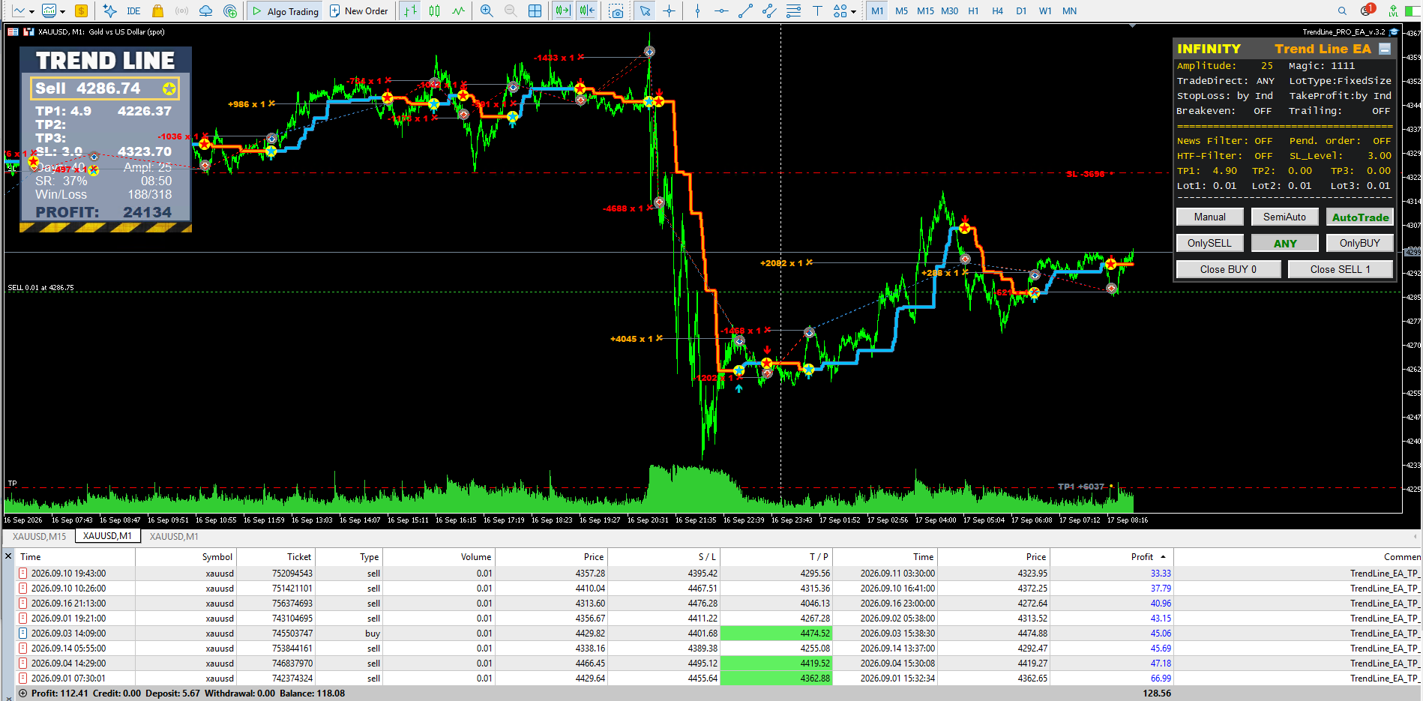The width and height of the screenshot is (1423, 701).
Task: Switch trade direction to OnlySELL
Action: point(1209,243)
